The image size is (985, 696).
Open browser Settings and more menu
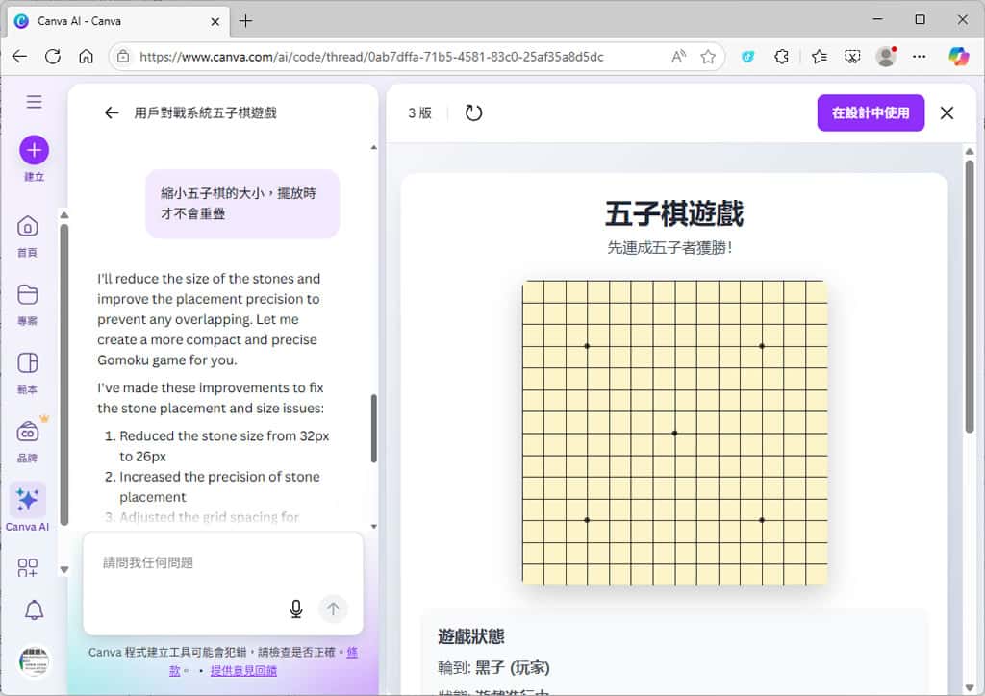[919, 57]
